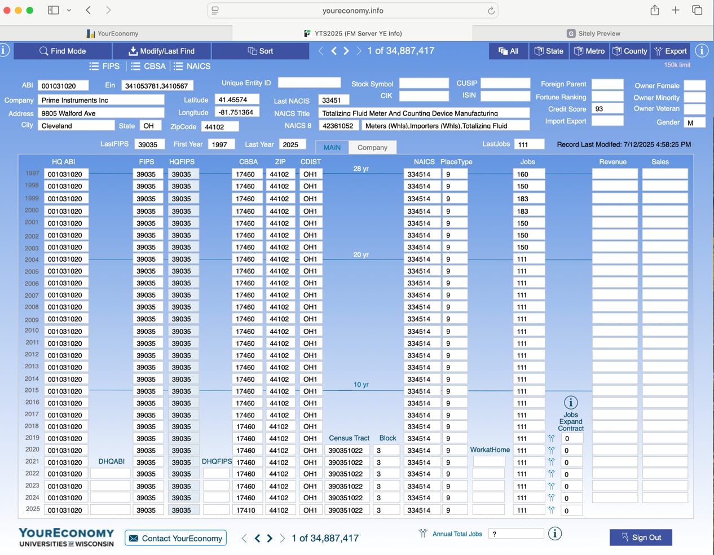
Task: Filter records by Metro
Action: [589, 51]
